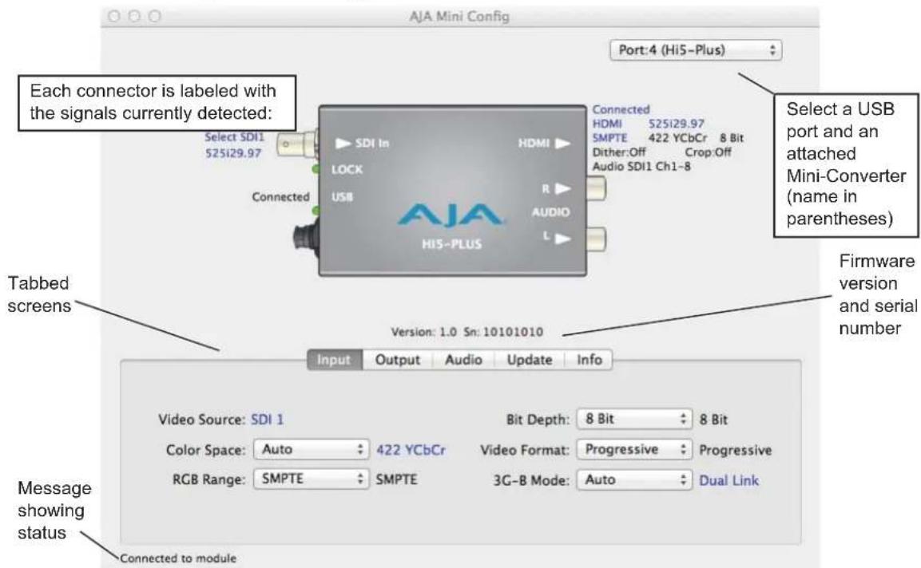Click the HI5-PLUS model label

coord(451,243)
